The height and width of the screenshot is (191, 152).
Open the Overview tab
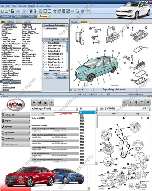coord(75,22)
